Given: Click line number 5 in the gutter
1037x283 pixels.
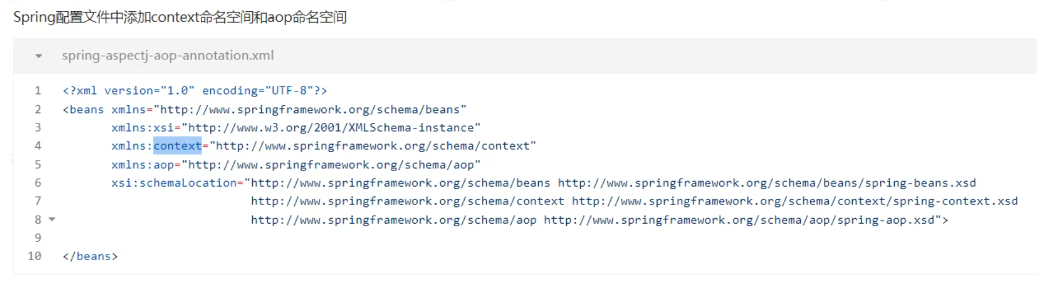Looking at the screenshot, I should 38,164.
